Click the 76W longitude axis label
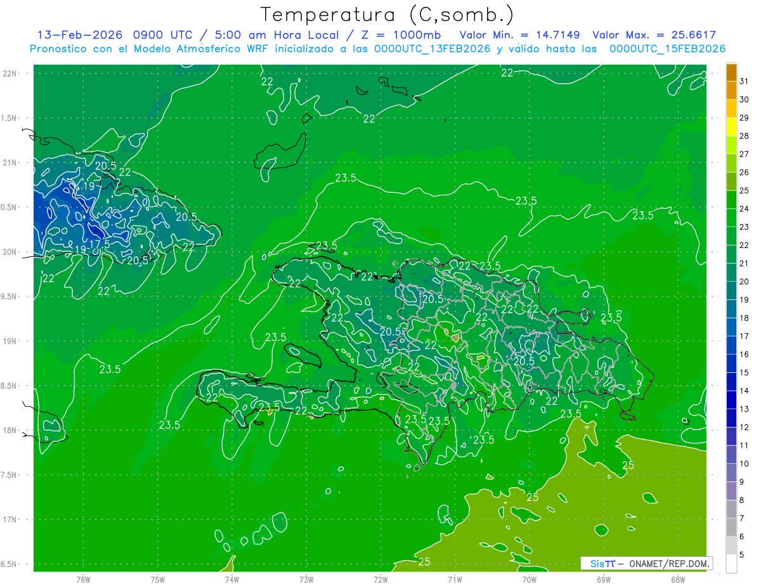This screenshot has width=761, height=588. pos(83,579)
